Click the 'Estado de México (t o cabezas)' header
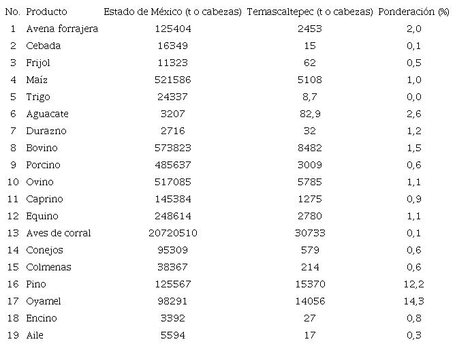Screen dimensions: 455x346 coord(173,12)
